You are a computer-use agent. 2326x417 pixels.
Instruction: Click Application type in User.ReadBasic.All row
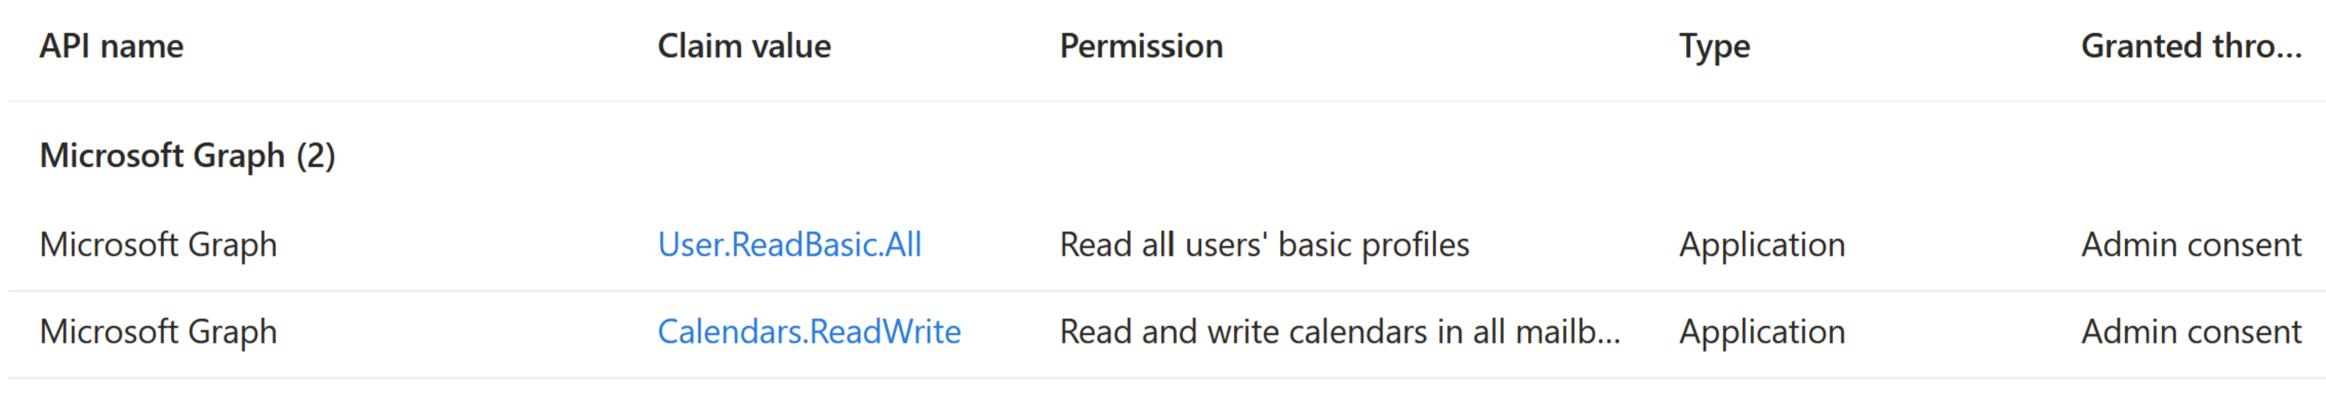point(1762,245)
